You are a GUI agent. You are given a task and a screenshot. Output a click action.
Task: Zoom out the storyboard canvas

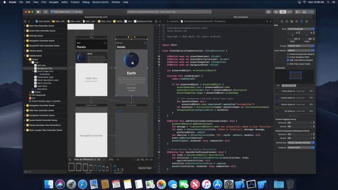[x=104, y=160]
